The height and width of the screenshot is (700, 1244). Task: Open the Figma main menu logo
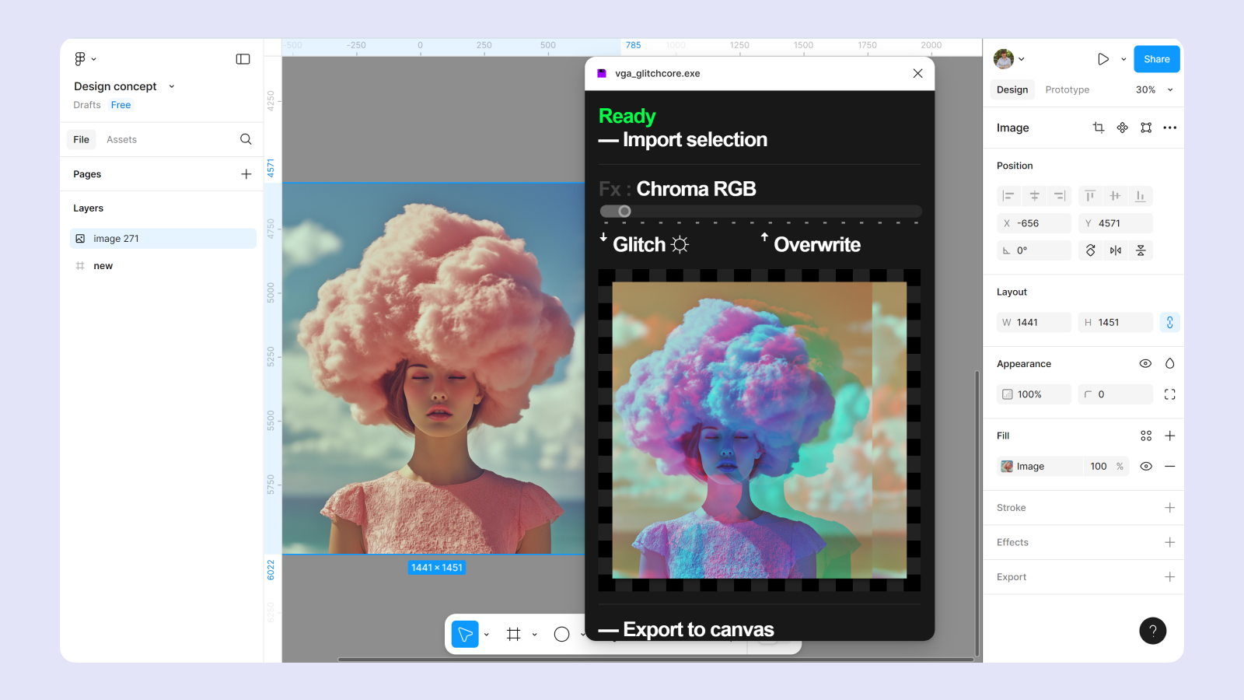(x=80, y=59)
